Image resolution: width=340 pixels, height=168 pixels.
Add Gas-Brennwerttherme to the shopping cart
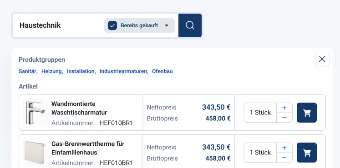click(x=307, y=153)
